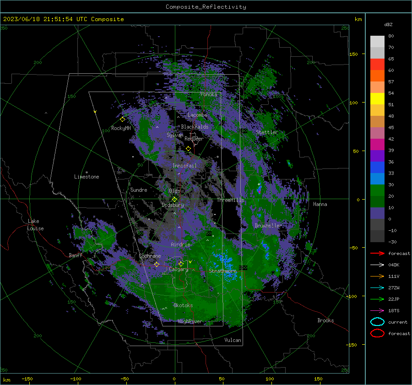Click the bright green swatch between 30 and 20 dBZ

click(x=377, y=190)
